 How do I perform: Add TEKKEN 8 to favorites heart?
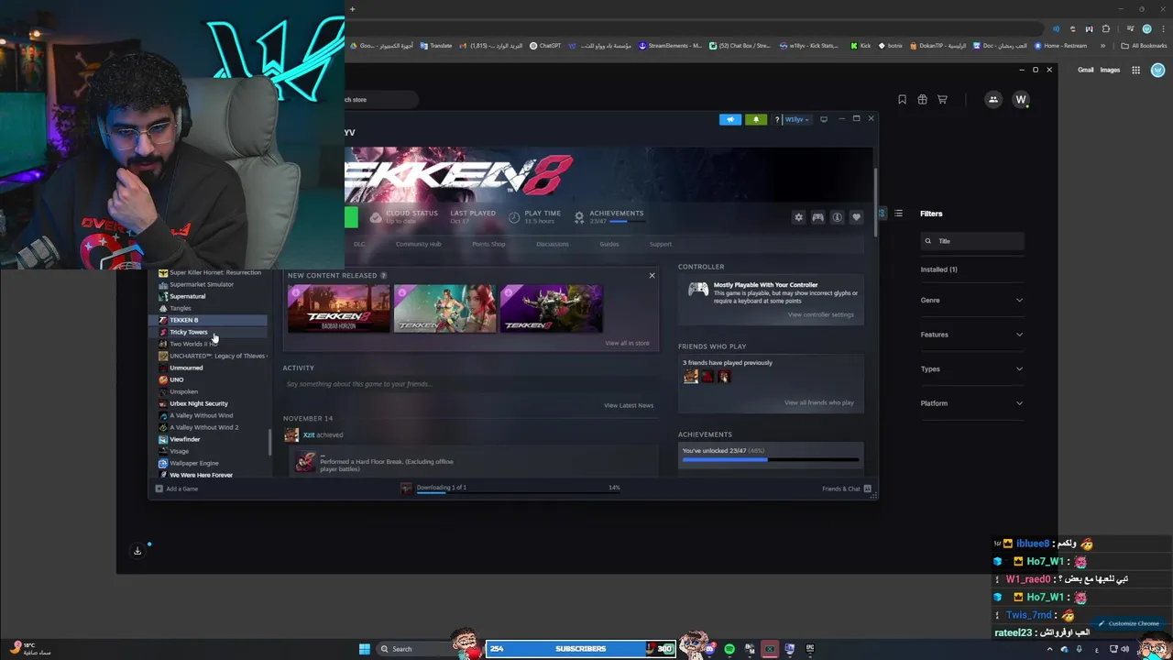tap(856, 217)
